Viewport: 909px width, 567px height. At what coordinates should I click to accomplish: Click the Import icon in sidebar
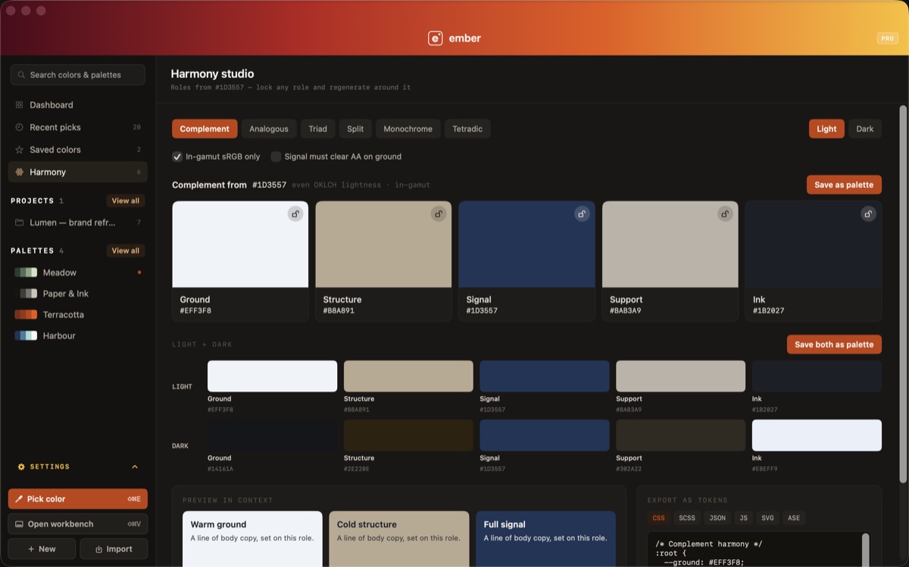coord(98,549)
